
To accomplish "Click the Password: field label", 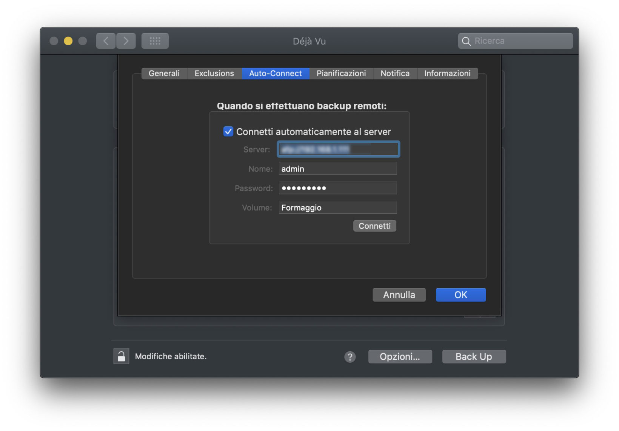I will (x=254, y=188).
